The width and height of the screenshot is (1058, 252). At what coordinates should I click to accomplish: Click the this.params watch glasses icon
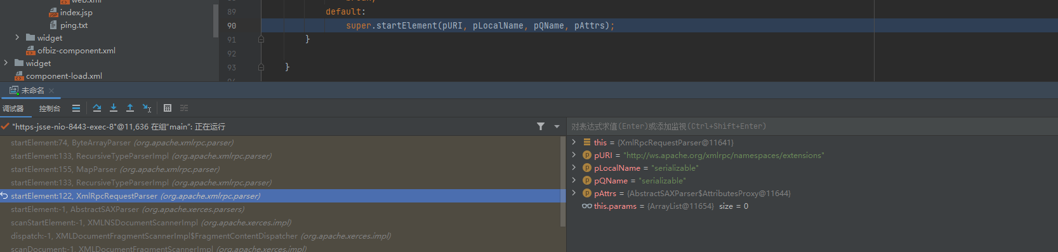click(586, 206)
